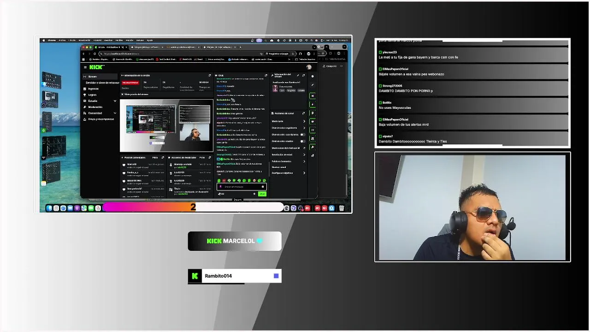The height and width of the screenshot is (332, 590).
Task: Open the Moderación sidebar item
Action: [x=95, y=107]
